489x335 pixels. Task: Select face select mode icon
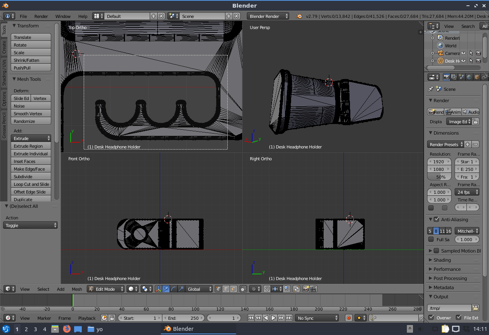[x=233, y=289]
